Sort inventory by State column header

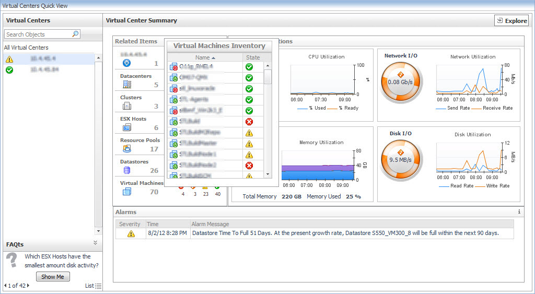253,57
